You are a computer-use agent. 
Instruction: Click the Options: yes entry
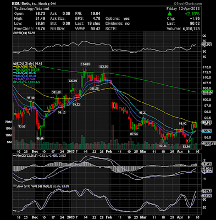point(118,19)
